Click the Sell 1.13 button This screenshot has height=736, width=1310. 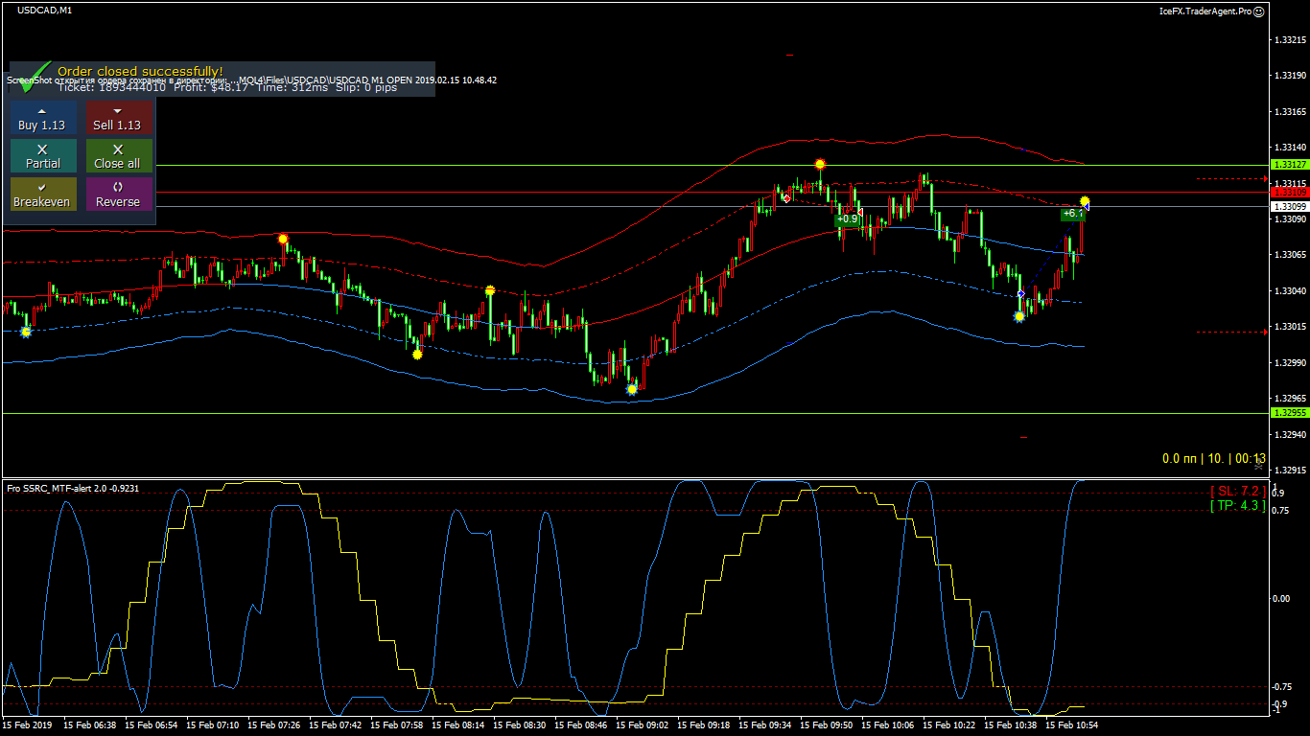click(119, 118)
